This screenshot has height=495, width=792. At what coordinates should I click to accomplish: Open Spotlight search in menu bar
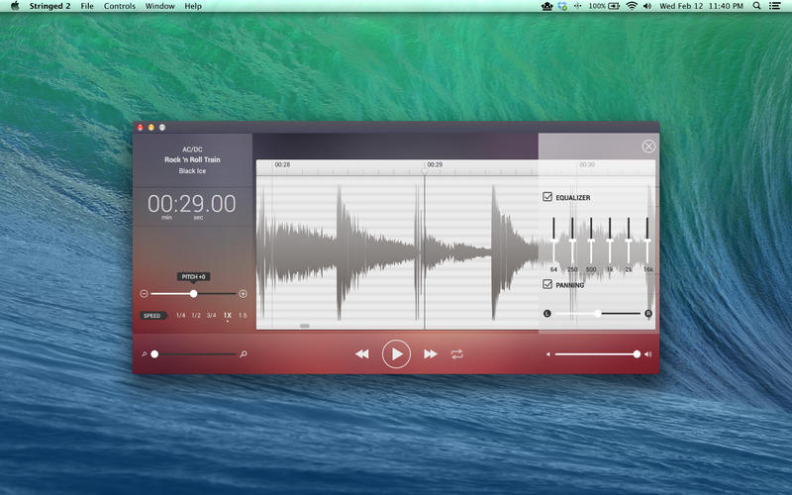click(x=756, y=6)
